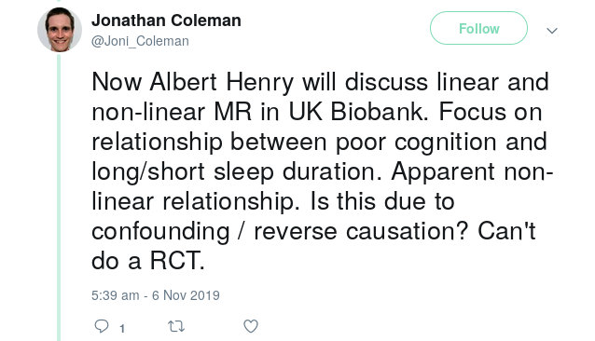The width and height of the screenshot is (595, 341).
Task: Follow Jonathan Coleman
Action: [478, 28]
